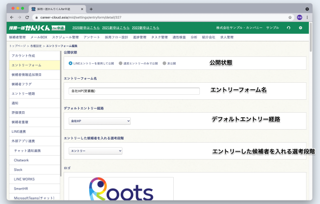Click the エントリーフォーム名 text field
This screenshot has width=320, height=204.
click(x=134, y=91)
